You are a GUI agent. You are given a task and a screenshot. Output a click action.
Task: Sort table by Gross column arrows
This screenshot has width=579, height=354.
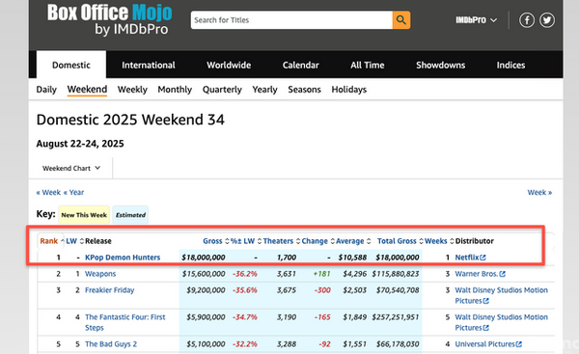pos(227,241)
